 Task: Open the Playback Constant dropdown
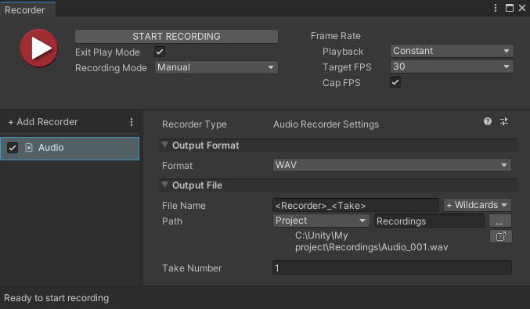point(452,51)
